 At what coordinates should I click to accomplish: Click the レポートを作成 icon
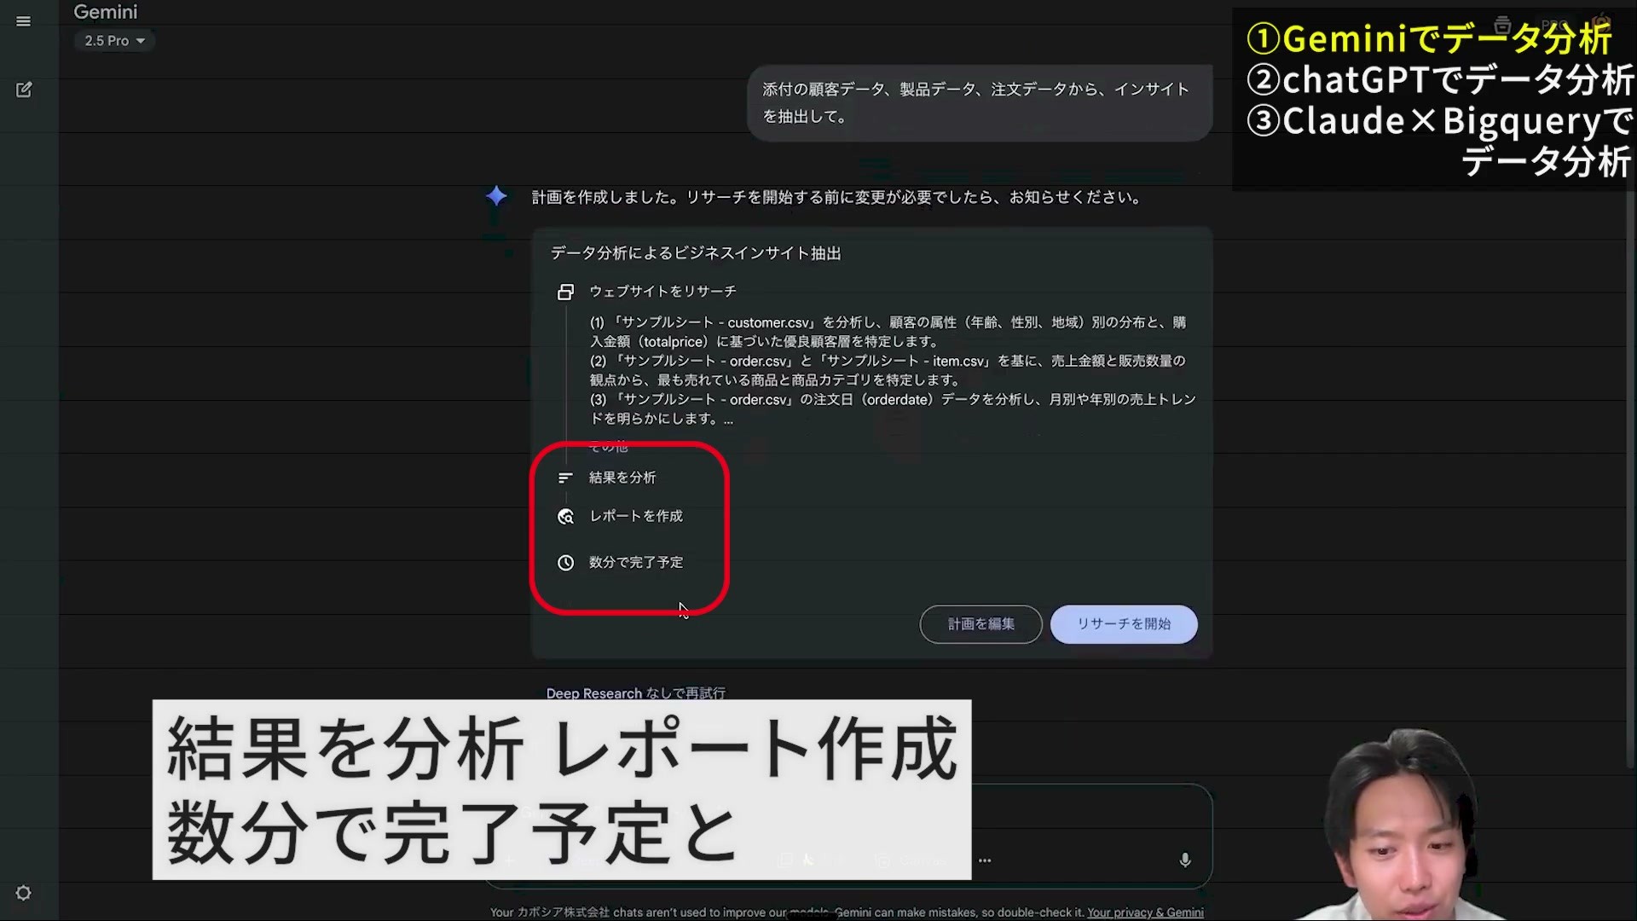pos(565,517)
